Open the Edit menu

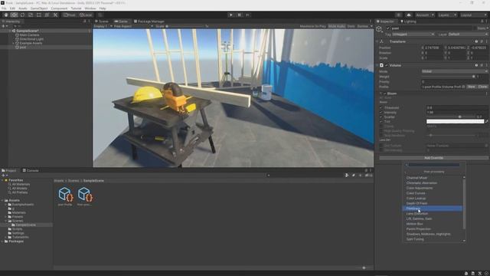[12, 8]
